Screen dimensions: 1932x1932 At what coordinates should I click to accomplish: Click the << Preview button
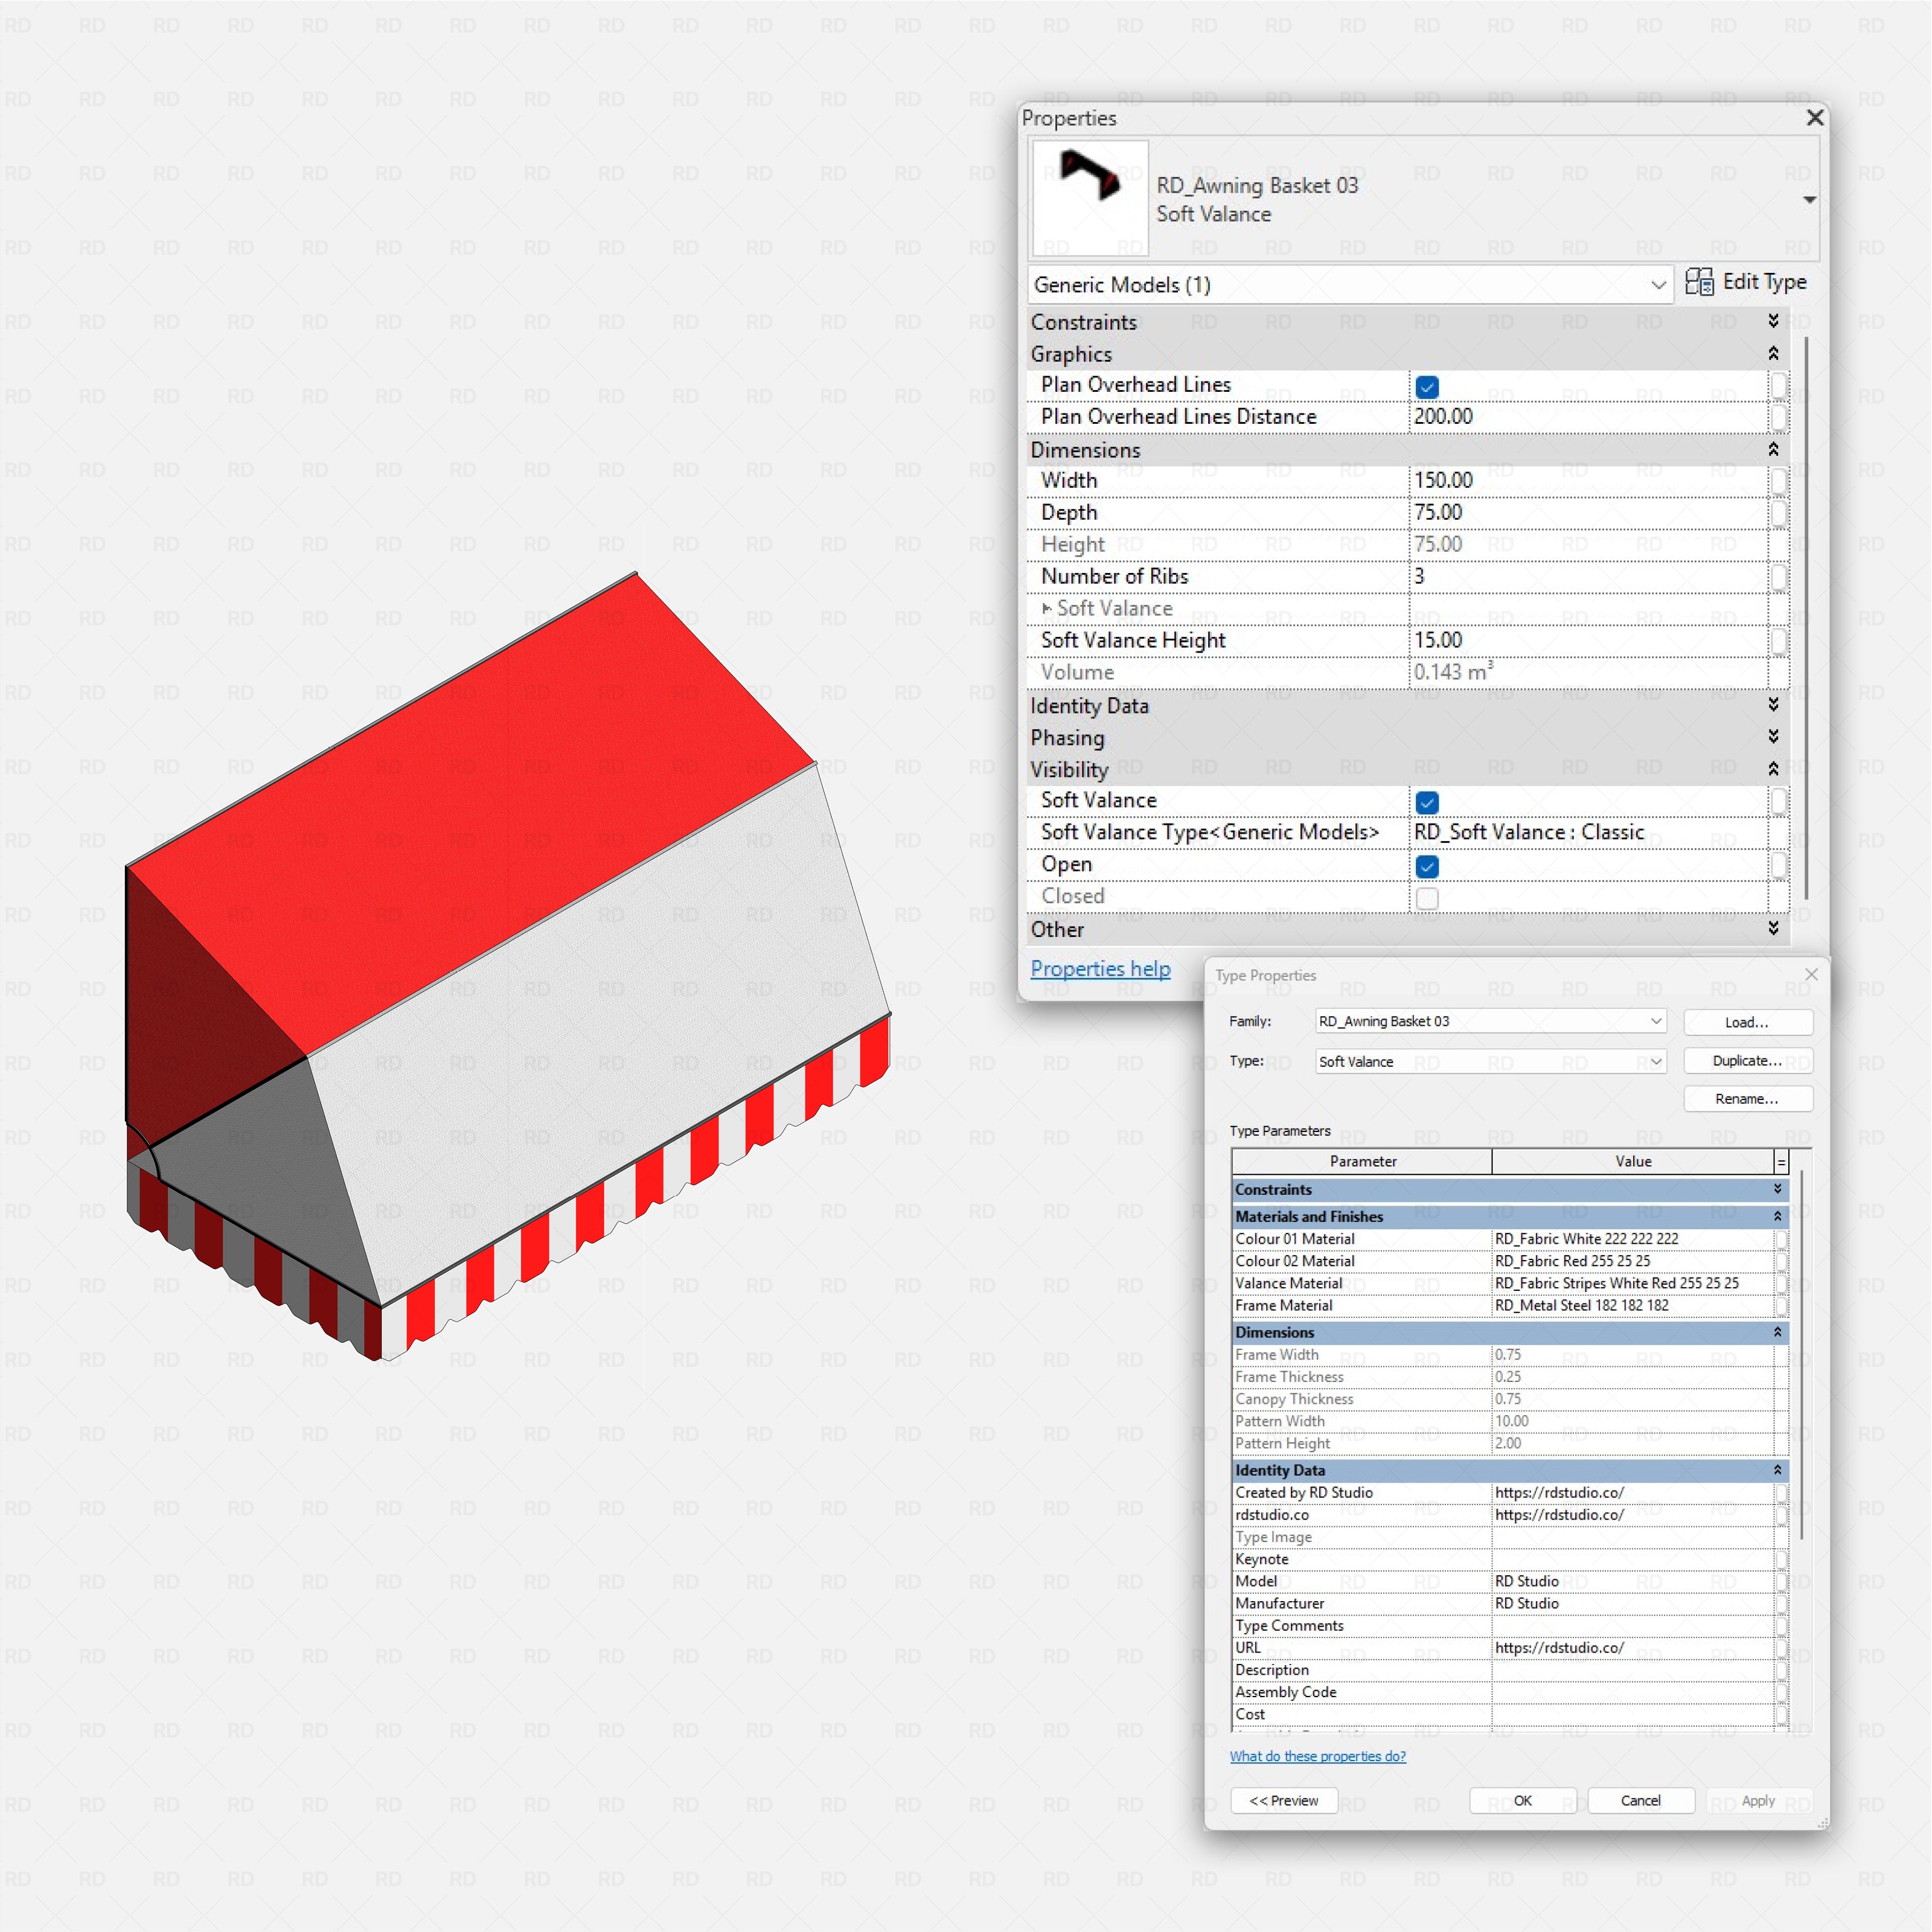pos(1284,1800)
